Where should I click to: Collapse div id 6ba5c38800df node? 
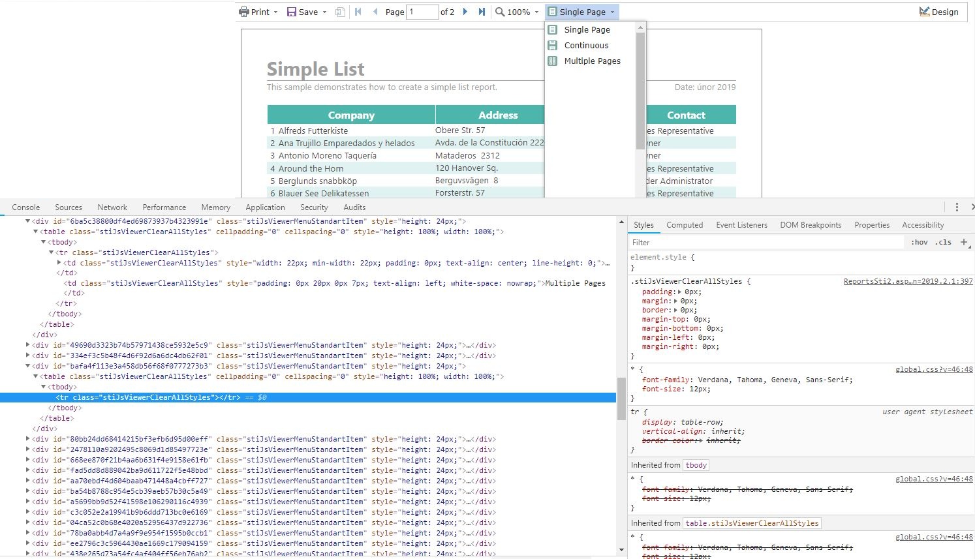click(x=28, y=221)
